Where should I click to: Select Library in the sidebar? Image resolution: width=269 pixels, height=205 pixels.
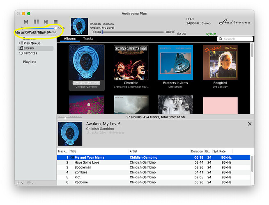click(x=36, y=48)
